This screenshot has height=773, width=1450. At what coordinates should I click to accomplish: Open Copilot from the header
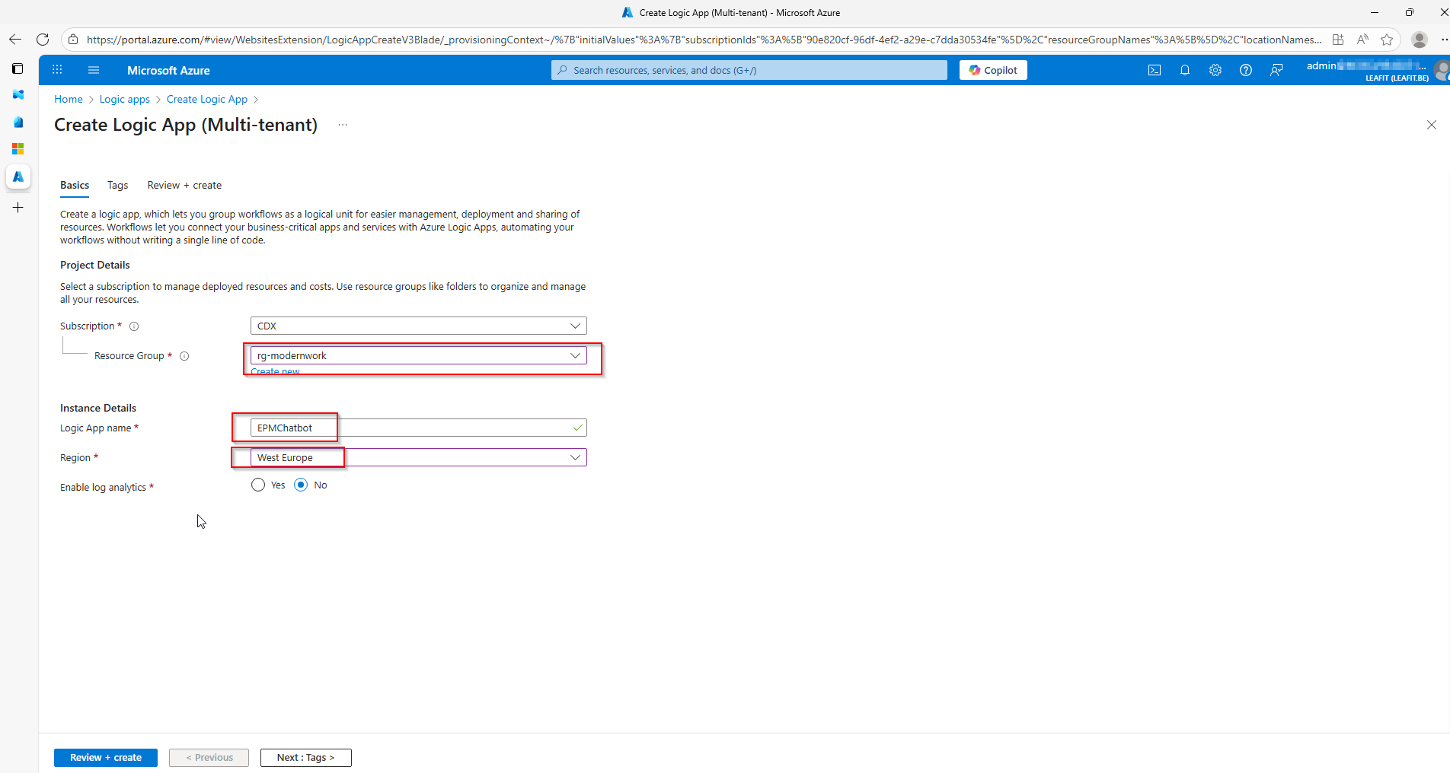993,70
